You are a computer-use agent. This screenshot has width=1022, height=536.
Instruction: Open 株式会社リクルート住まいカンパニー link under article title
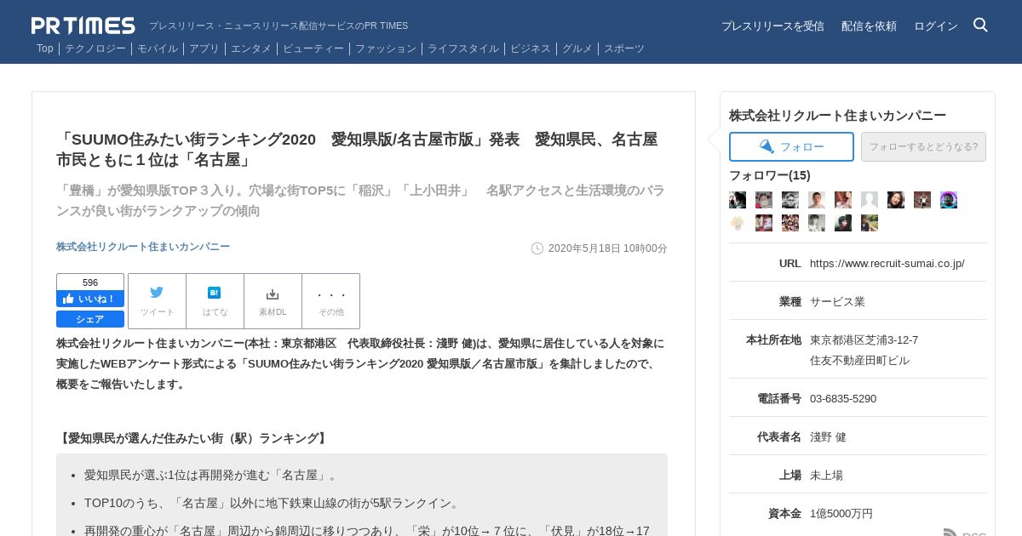[x=143, y=247]
